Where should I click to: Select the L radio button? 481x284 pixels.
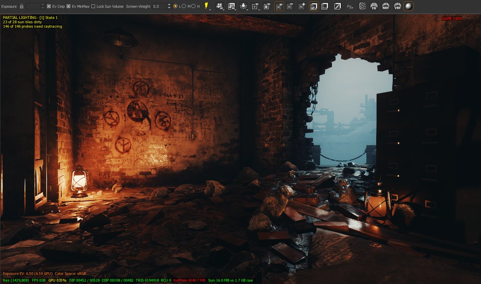tap(176, 6)
